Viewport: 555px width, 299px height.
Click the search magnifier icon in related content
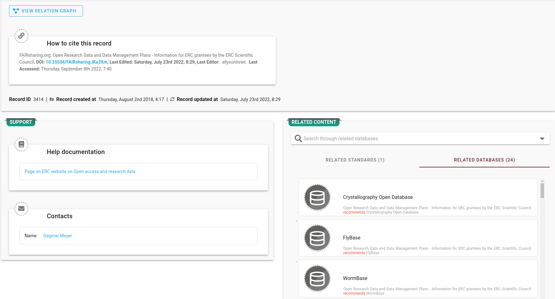298,138
